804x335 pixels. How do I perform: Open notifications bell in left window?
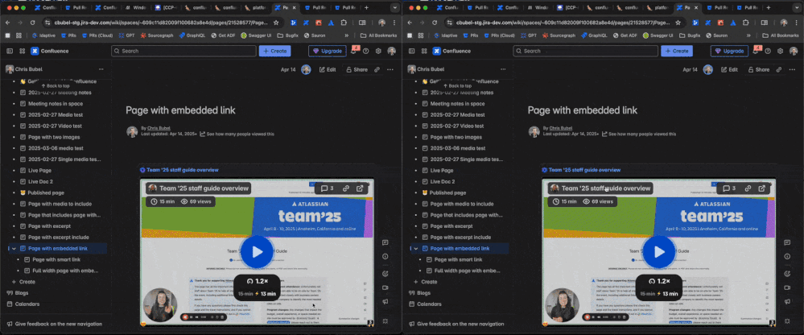353,51
